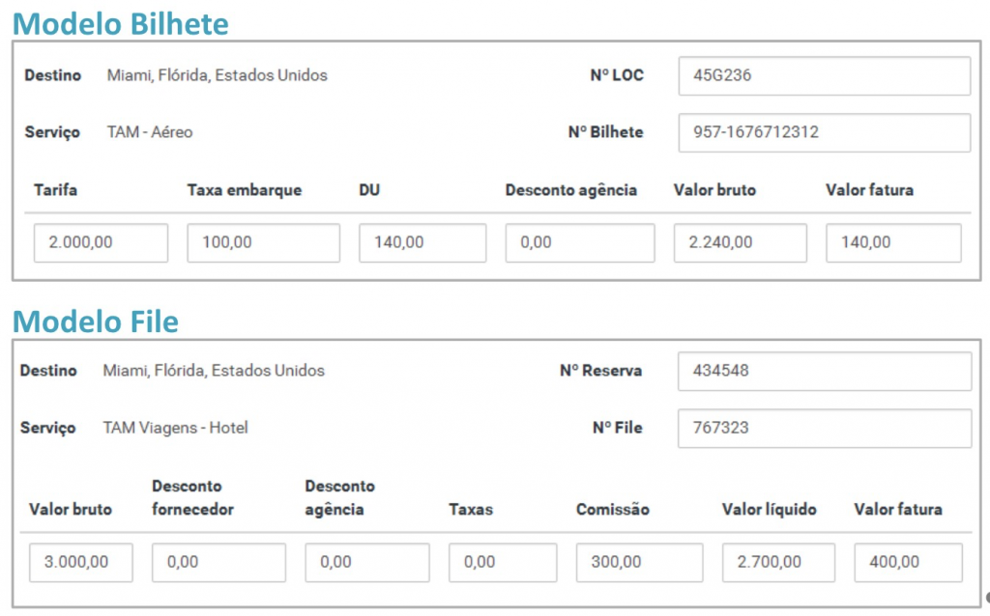
Task: Click the 'Modelo File' heading
Action: point(96,322)
